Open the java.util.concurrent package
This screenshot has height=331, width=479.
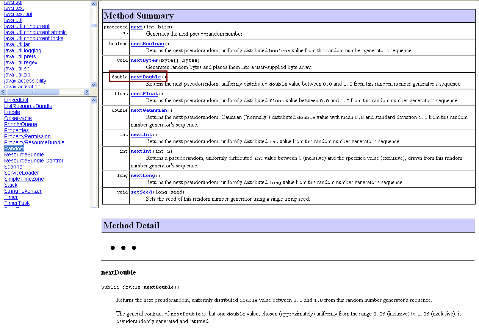[x=27, y=26]
